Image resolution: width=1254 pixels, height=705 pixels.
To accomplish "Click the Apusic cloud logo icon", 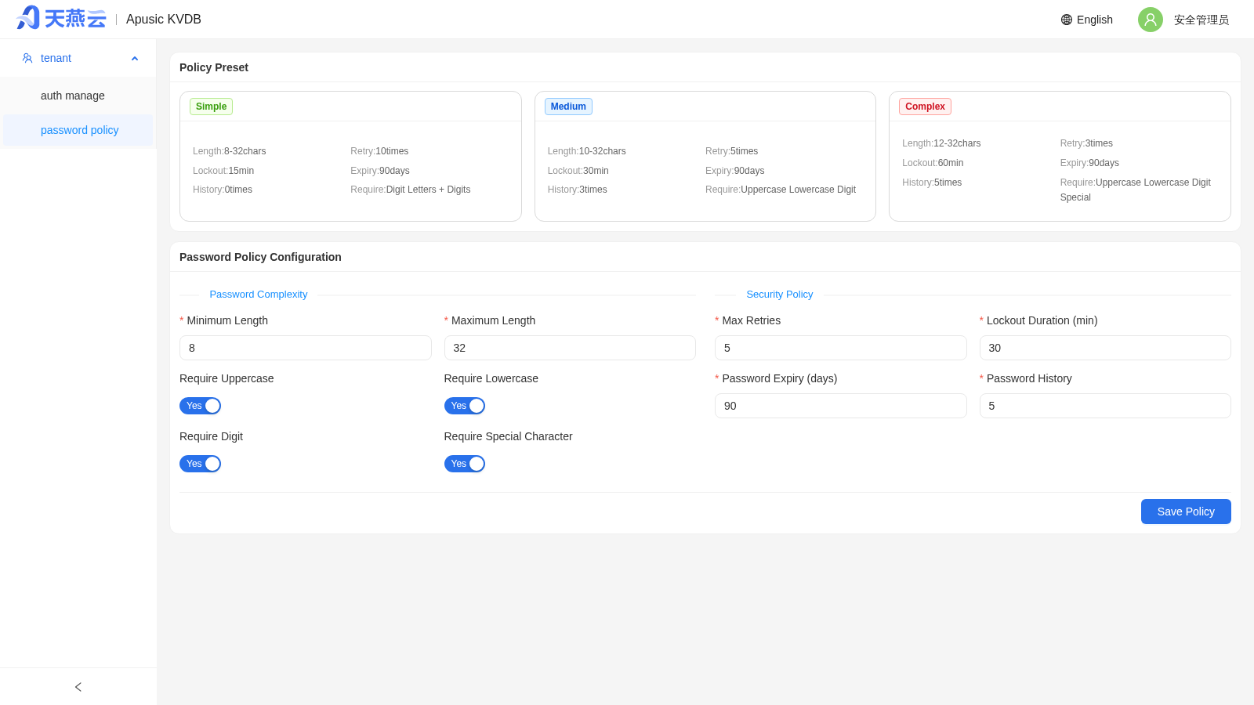I will (x=61, y=18).
